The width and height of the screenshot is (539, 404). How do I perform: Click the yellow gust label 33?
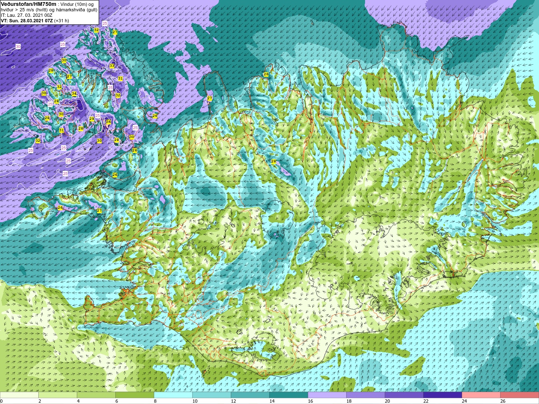(112, 66)
